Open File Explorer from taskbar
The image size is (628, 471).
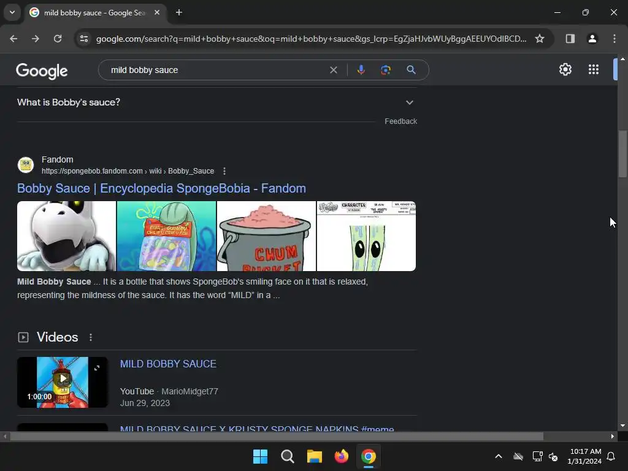point(315,456)
